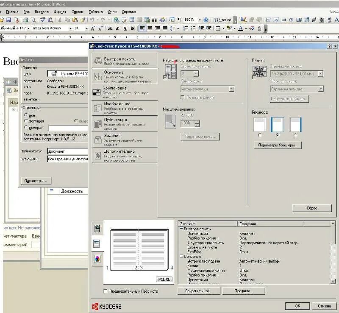Click the Underline (Ч) formatting icon
The image size is (339, 313).
(x=125, y=28)
